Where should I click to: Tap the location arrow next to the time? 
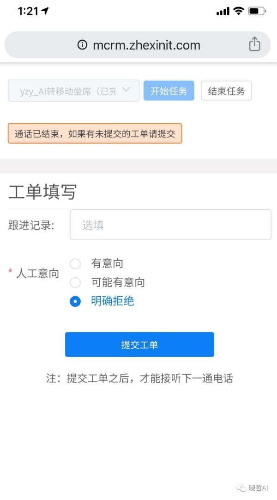[x=45, y=11]
